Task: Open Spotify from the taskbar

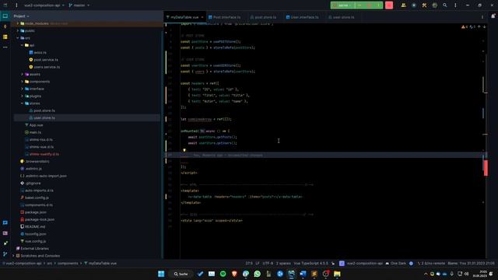Action: click(x=223, y=274)
